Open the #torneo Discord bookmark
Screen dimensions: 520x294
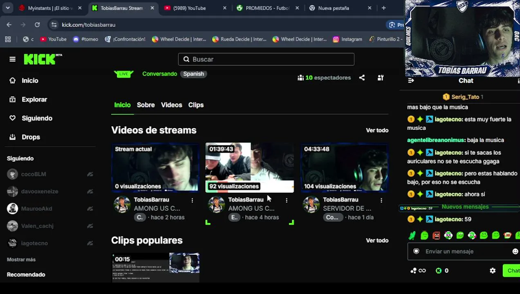click(86, 39)
